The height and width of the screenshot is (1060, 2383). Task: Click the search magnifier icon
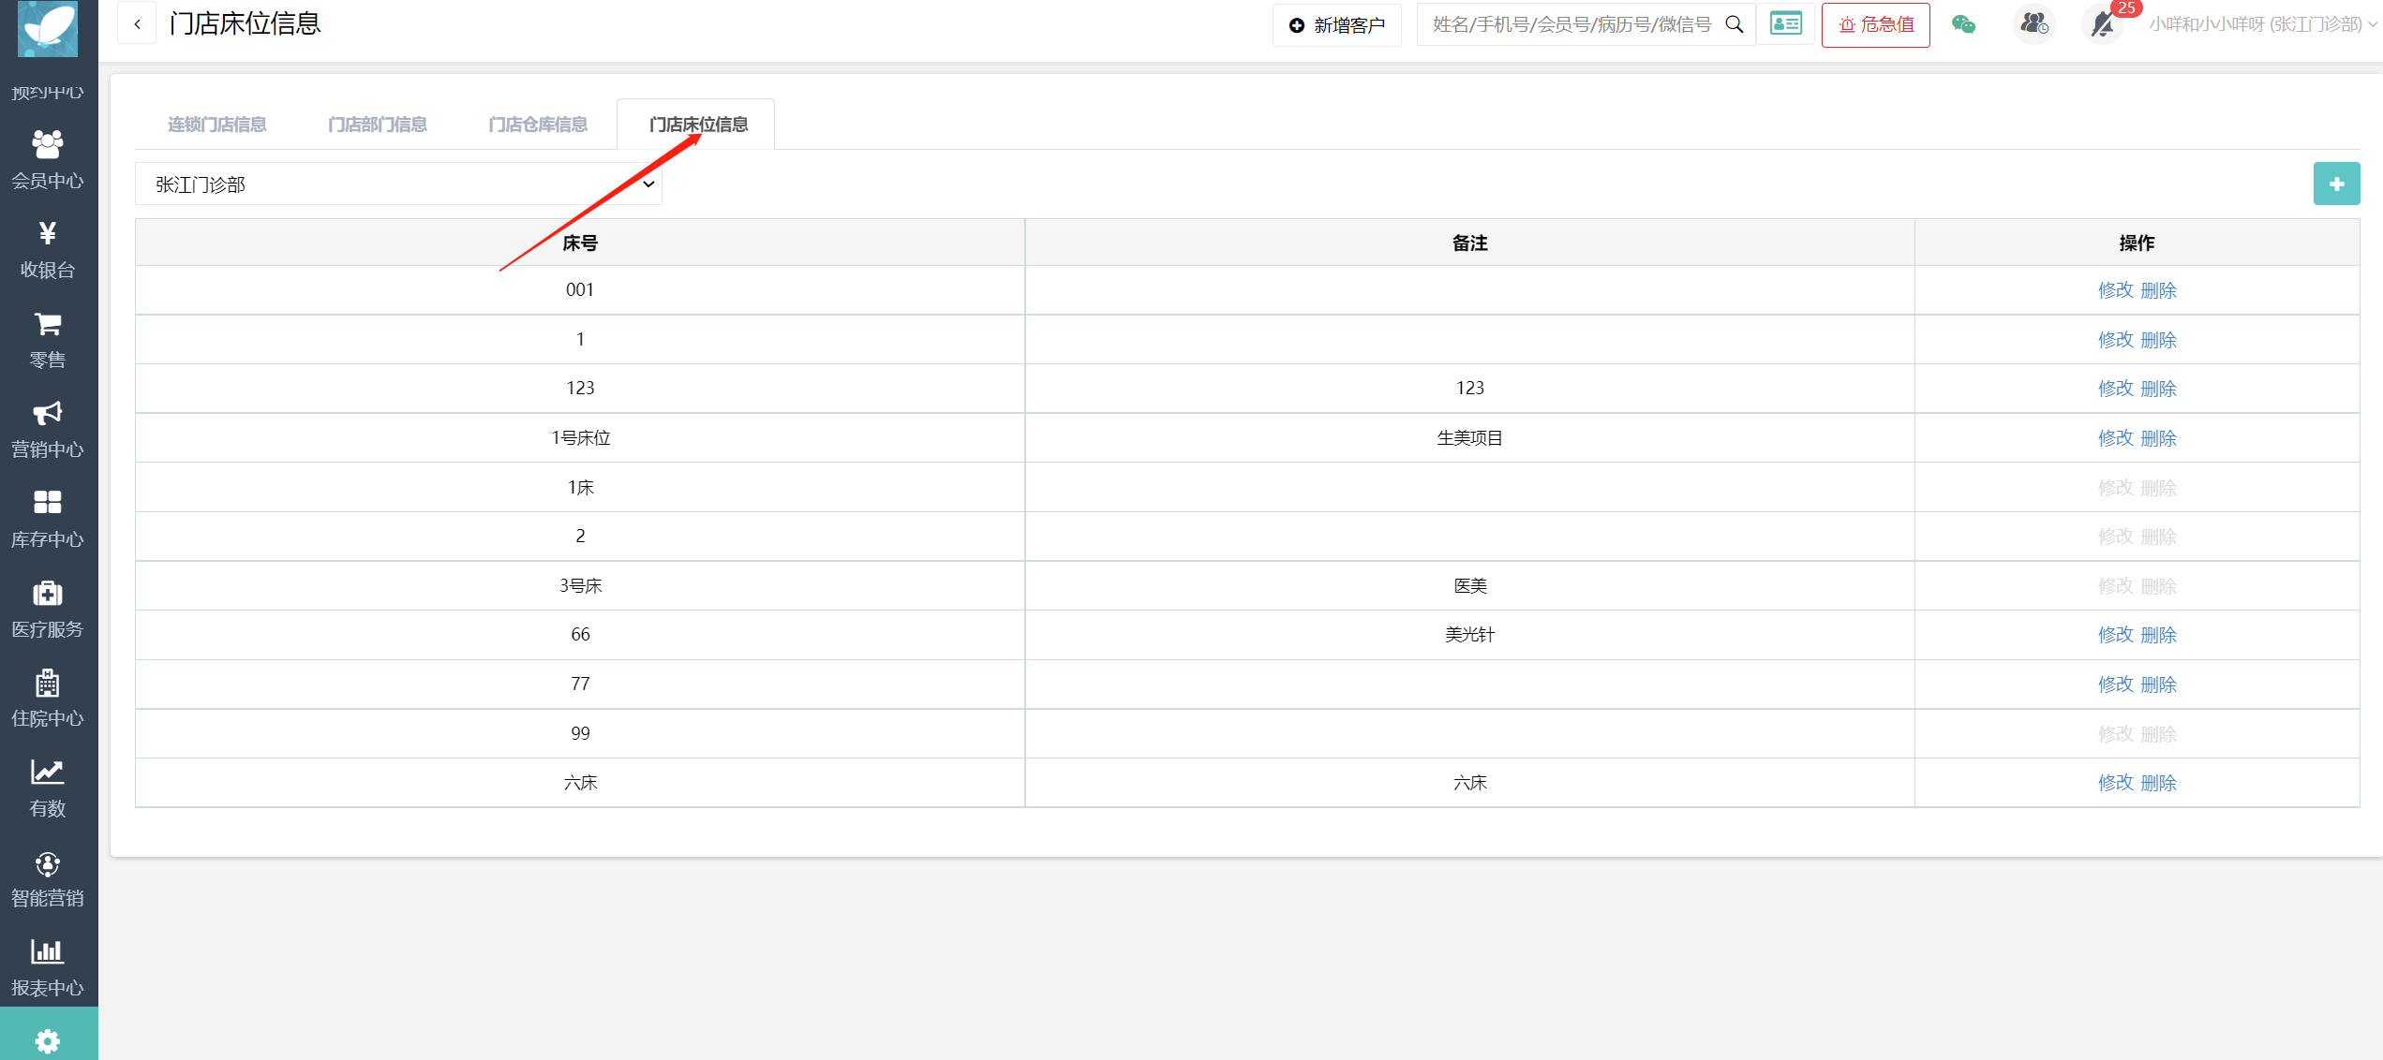coord(1735,24)
